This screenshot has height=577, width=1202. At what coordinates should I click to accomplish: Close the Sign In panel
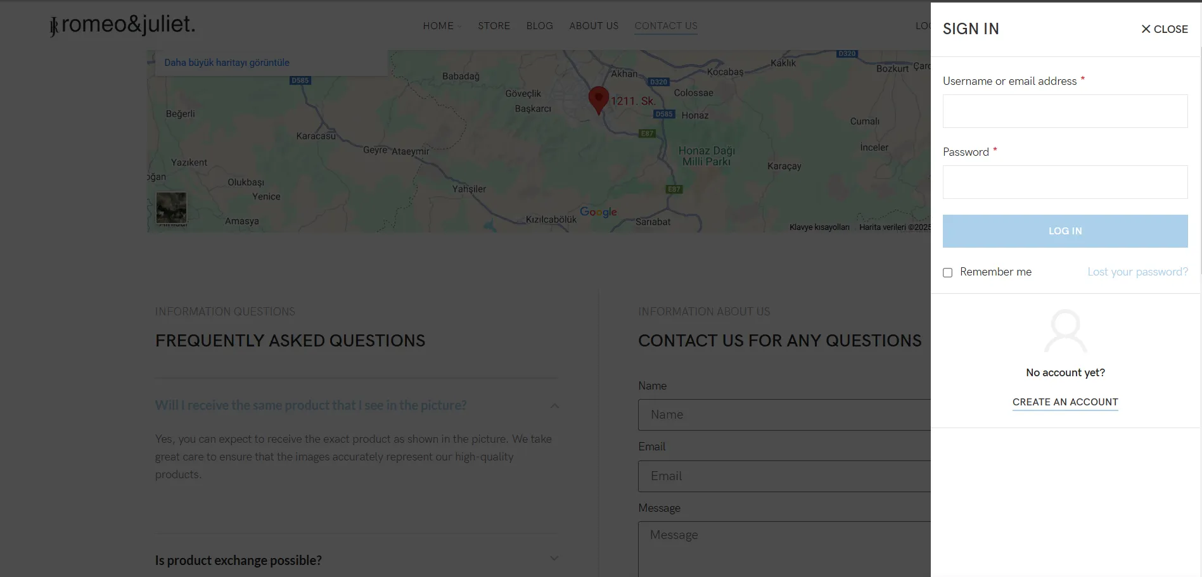tap(1164, 29)
